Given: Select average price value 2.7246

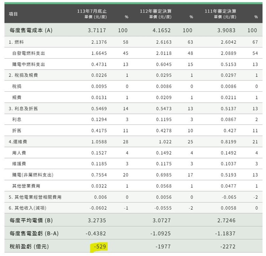Looking at the screenshot, I should pyautogui.click(x=226, y=221).
